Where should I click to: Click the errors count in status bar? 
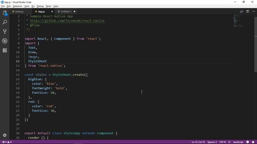point(4,142)
